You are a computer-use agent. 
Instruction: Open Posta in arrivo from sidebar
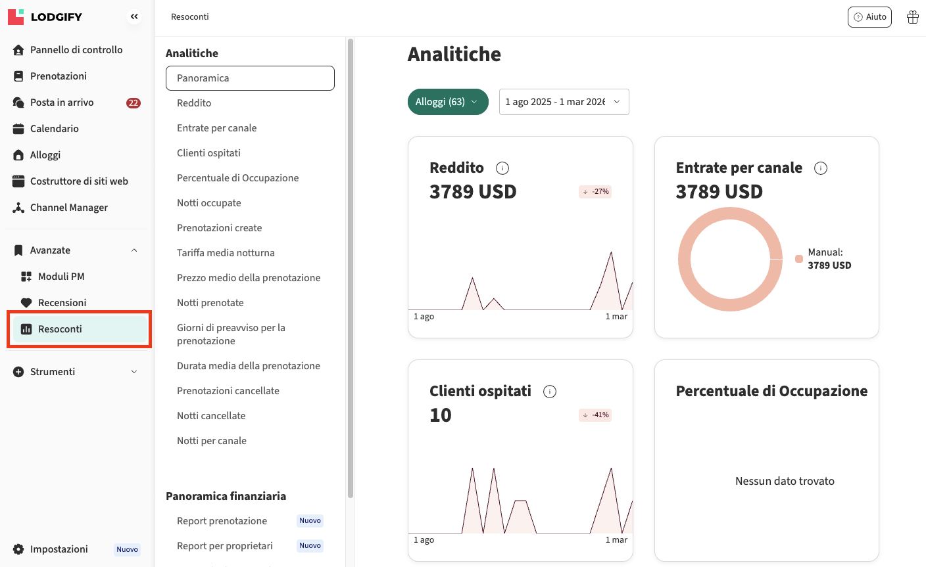pos(62,102)
